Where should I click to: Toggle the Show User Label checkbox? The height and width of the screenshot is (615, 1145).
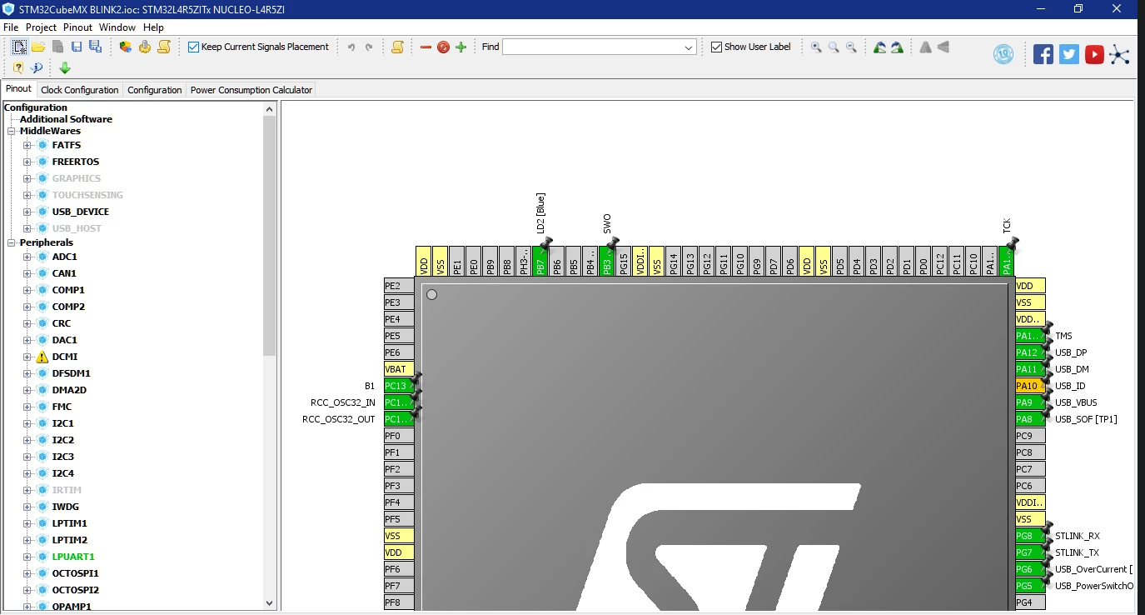[x=716, y=47]
